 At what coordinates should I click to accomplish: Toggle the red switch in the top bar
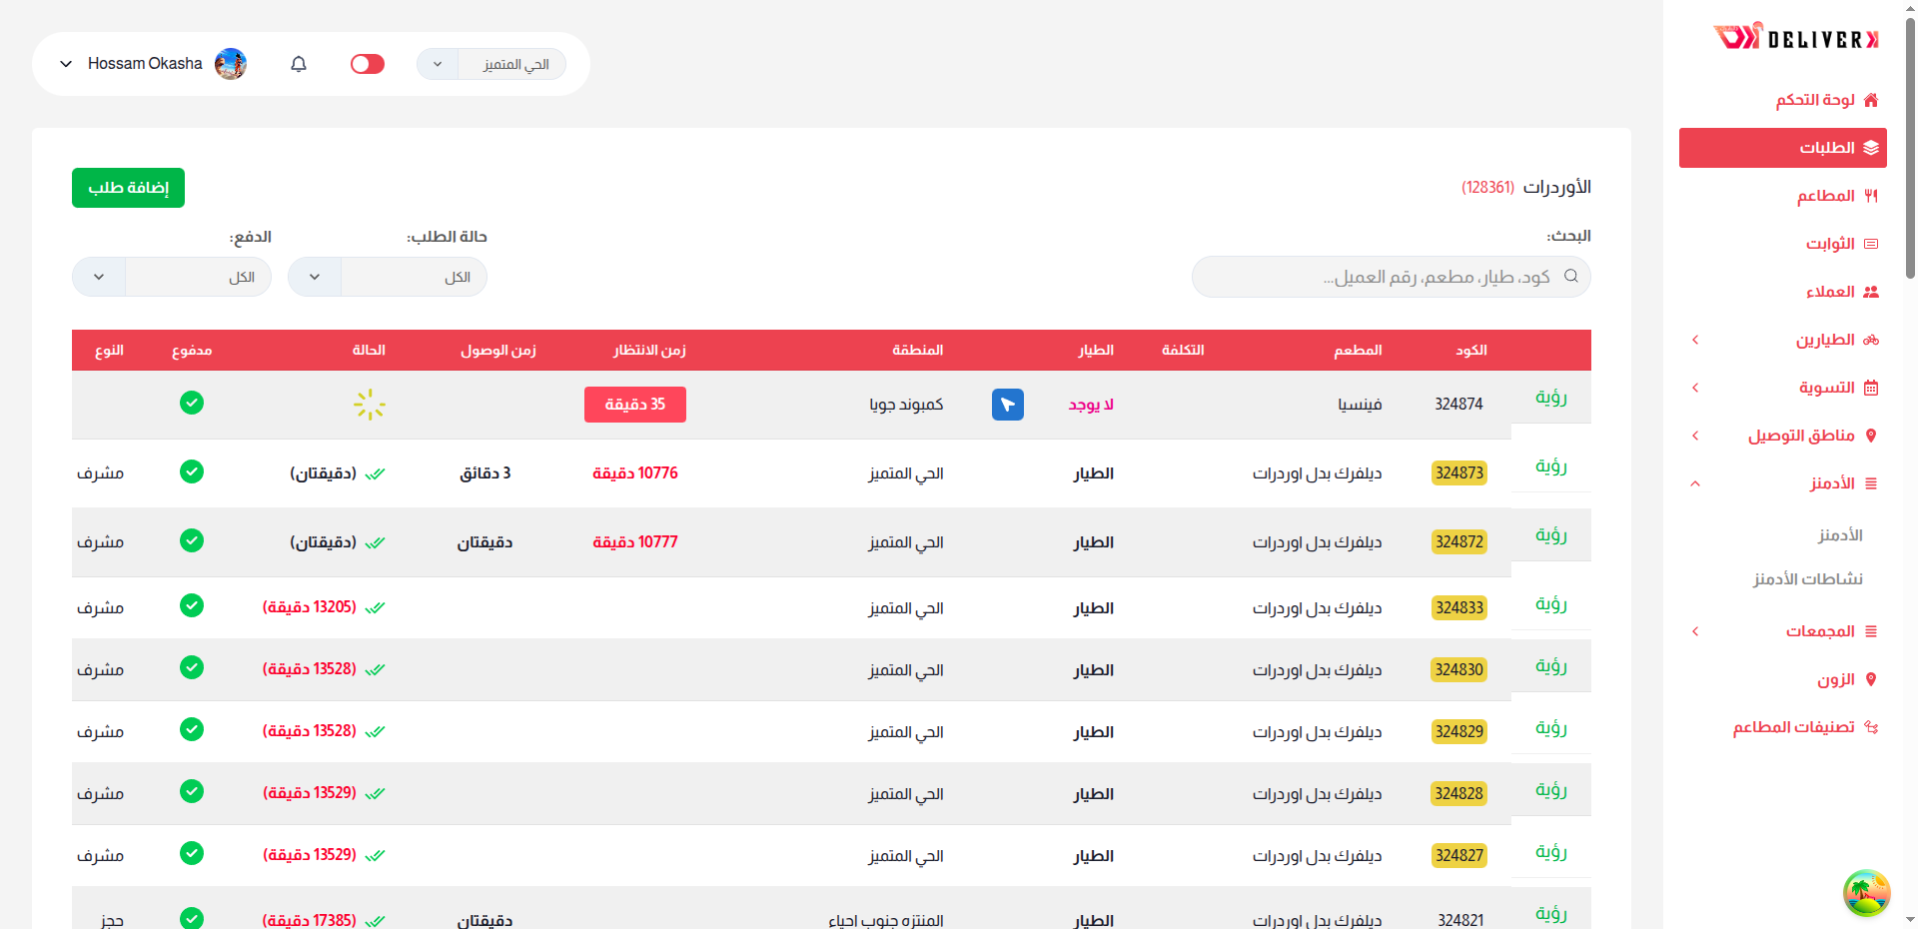point(368,64)
